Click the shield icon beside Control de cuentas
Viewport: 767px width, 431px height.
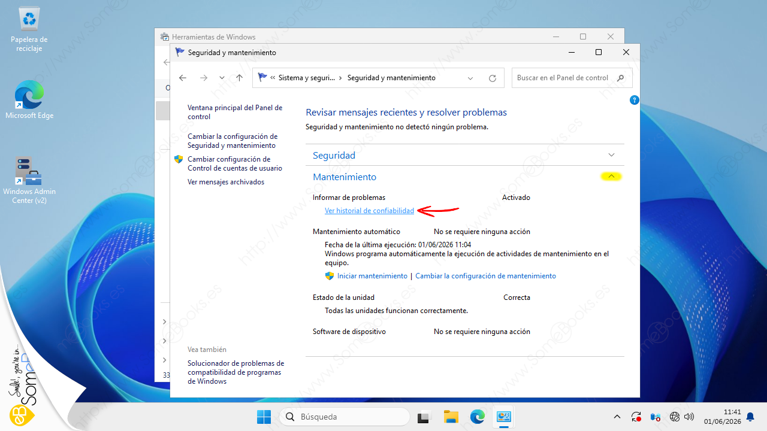point(179,159)
